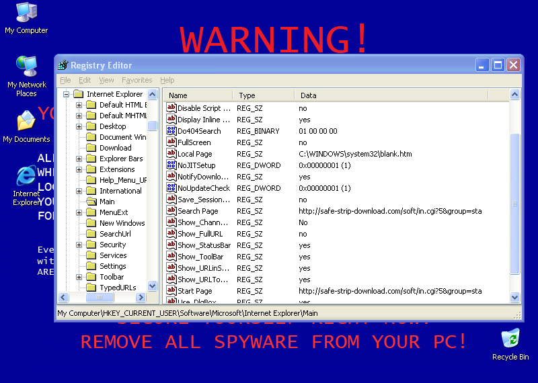Click tree pane scroll up arrow
The height and width of the screenshot is (383, 538).
point(153,94)
